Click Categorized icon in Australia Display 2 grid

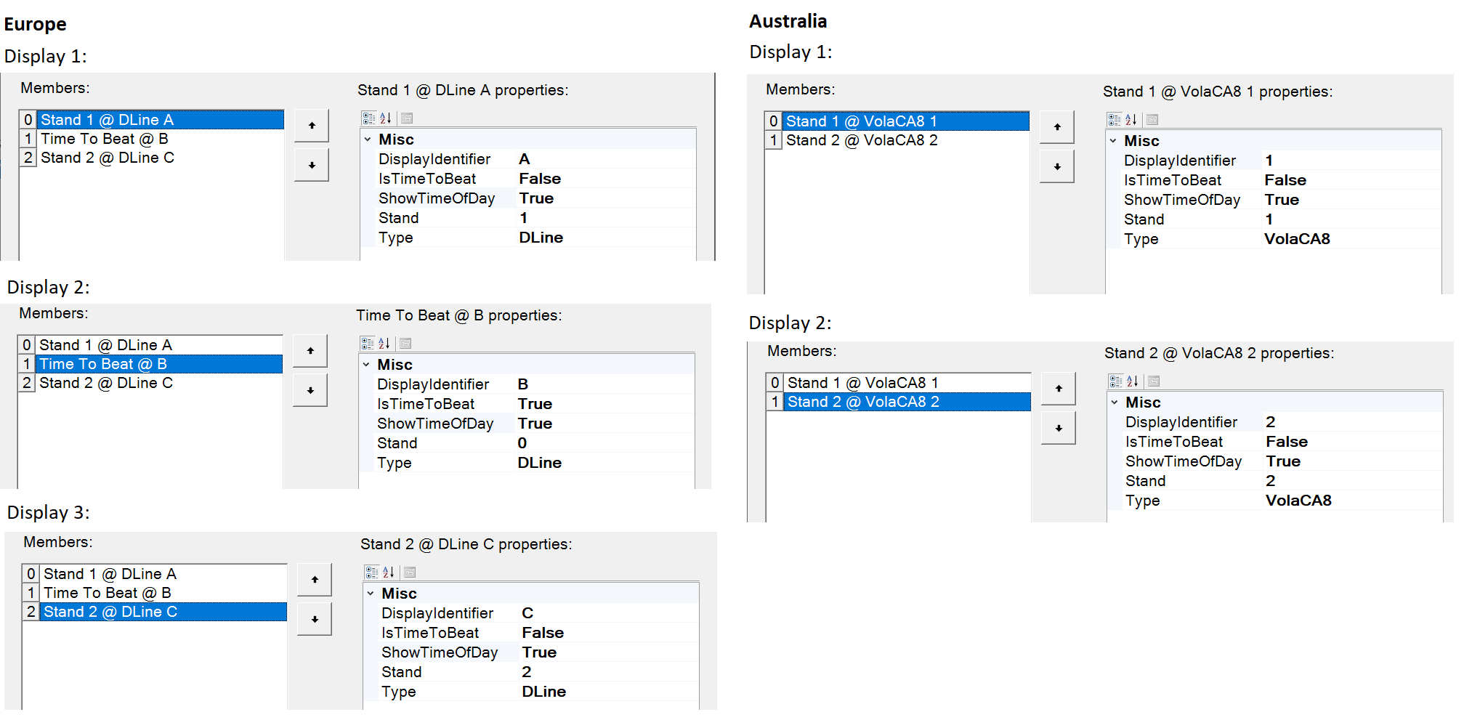tap(1115, 381)
